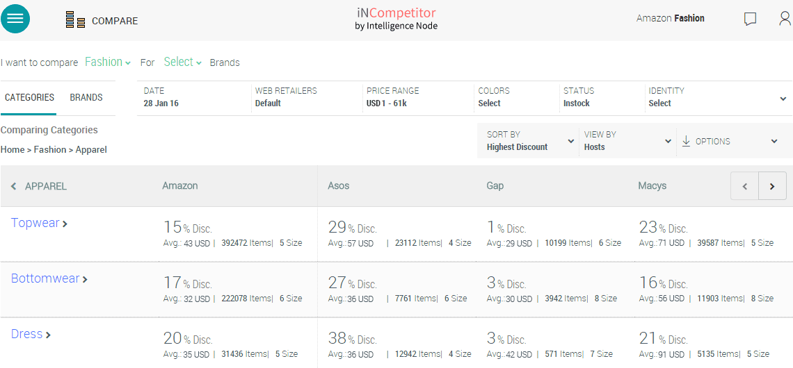Open the hamburger main menu
The image size is (793, 368).
(x=15, y=19)
